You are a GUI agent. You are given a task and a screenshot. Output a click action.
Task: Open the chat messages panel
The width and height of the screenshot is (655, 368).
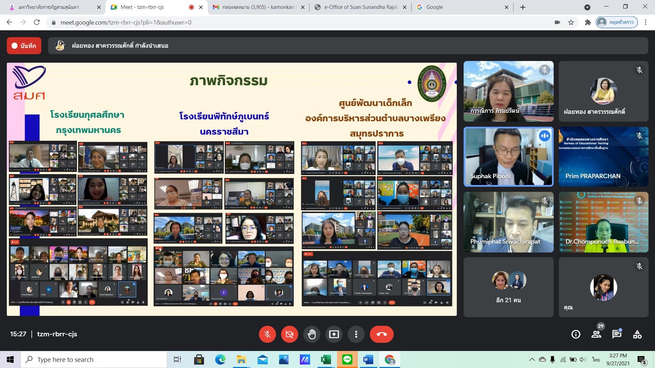coord(616,334)
